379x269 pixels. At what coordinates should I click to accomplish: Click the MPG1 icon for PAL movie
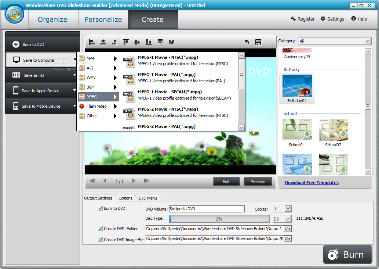tap(129, 79)
